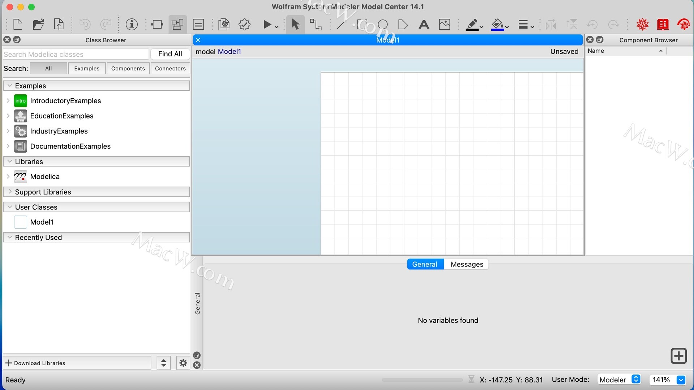
Task: Open the User Mode Modeler dropdown
Action: pyautogui.click(x=619, y=380)
